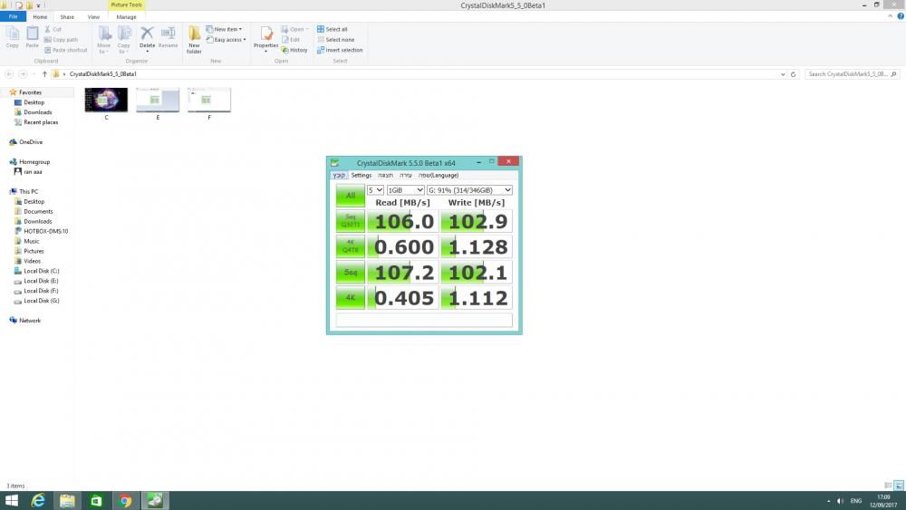Run the plain Seq benchmark test
906x510 pixels.
pos(350,272)
